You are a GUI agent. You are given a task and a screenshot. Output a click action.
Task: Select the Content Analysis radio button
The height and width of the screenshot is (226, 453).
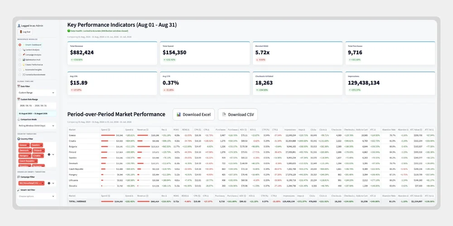point(20,50)
